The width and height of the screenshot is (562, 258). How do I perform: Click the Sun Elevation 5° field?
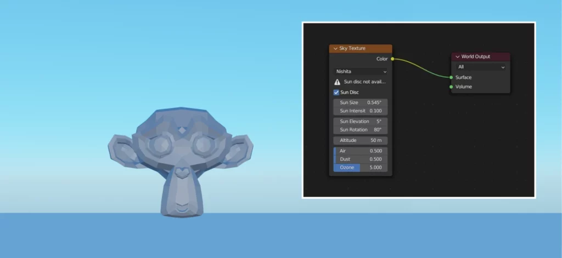[361, 122]
